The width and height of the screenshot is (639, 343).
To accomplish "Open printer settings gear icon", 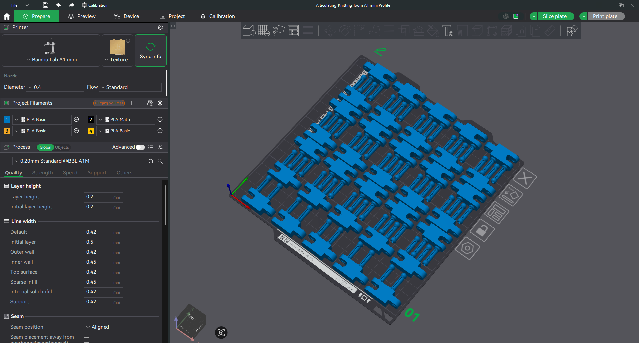I will point(160,27).
